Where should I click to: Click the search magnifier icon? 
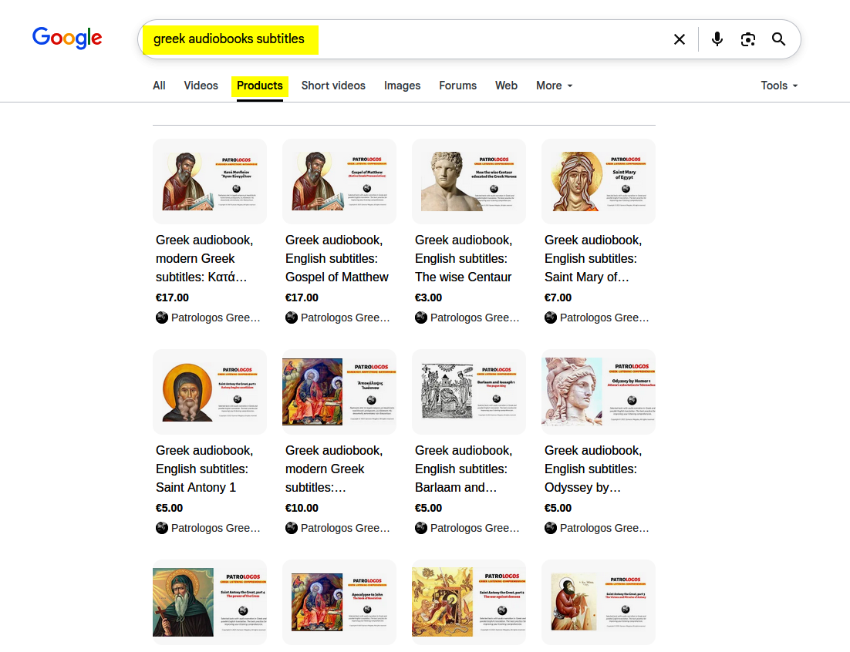point(778,39)
